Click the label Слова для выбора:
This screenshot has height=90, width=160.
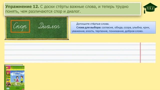tap(89, 27)
